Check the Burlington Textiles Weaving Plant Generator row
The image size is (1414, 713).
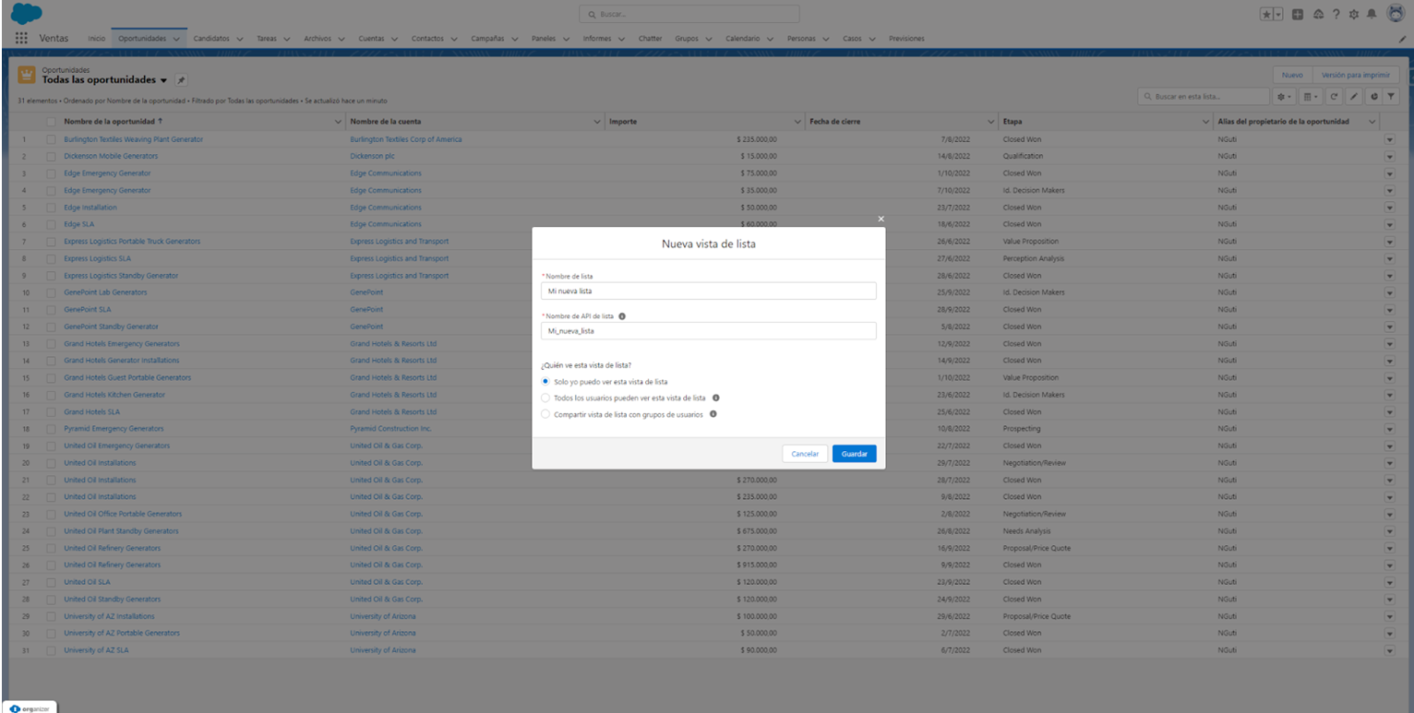pyautogui.click(x=52, y=139)
